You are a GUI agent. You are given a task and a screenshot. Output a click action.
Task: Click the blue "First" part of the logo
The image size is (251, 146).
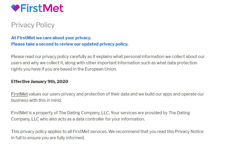31,8
